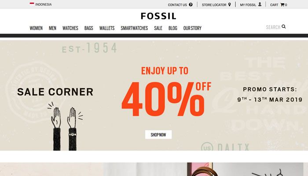Open the Our Story page
The height and width of the screenshot is (176, 308).
[x=193, y=28]
